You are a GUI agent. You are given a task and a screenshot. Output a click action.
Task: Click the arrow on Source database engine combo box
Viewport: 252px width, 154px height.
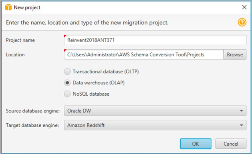241,111
